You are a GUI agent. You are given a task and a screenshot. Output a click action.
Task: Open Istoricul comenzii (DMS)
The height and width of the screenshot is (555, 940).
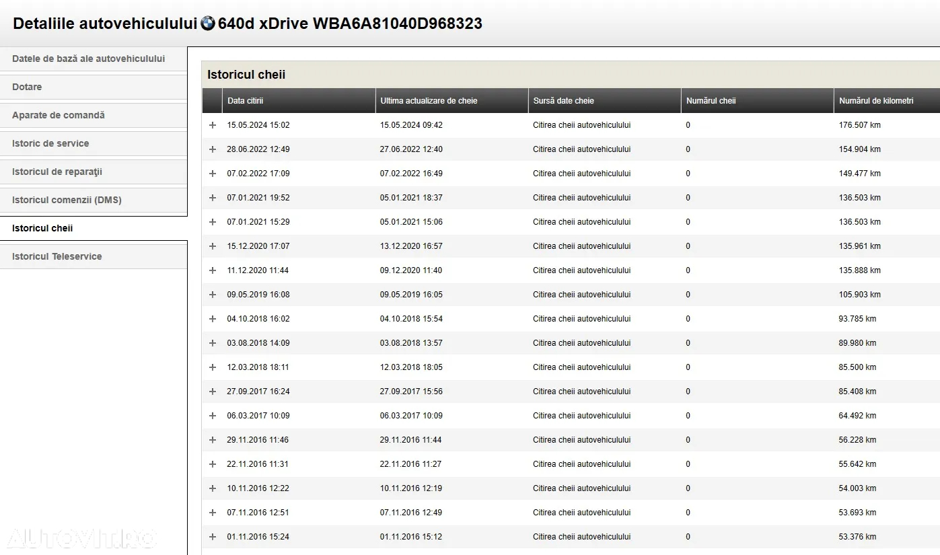[94, 200]
